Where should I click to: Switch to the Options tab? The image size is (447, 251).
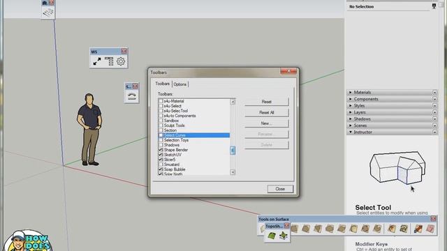(180, 84)
